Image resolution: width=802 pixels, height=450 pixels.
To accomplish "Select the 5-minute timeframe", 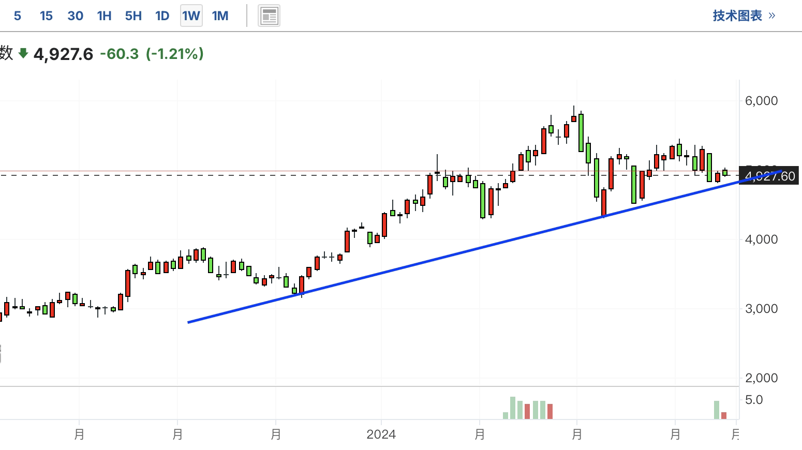I will (18, 16).
